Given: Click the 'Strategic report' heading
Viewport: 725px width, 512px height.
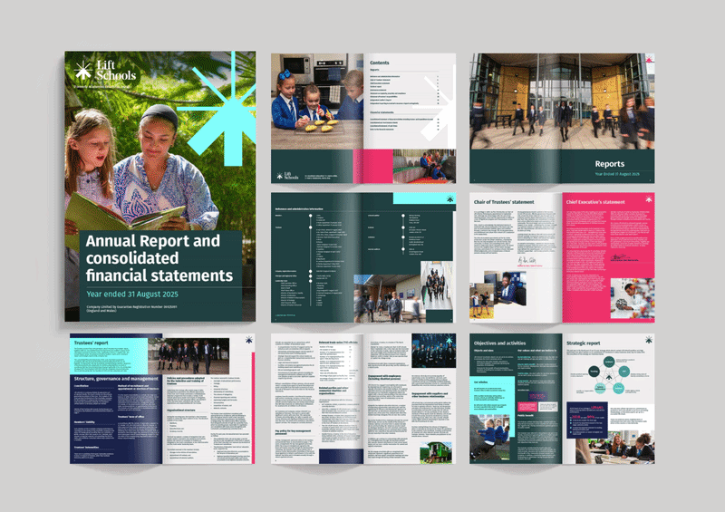Looking at the screenshot, I should 583,343.
